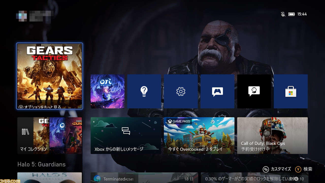Click the カスタマイズ view button icon
The height and width of the screenshot is (183, 325).
click(x=266, y=169)
